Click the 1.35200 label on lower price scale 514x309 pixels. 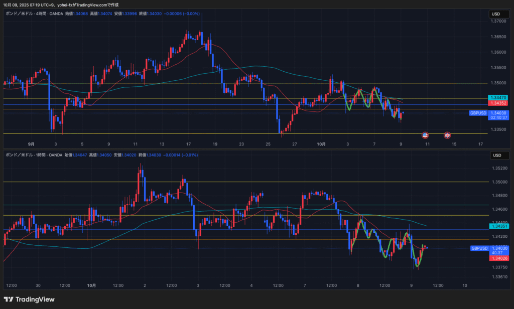tap(498, 168)
